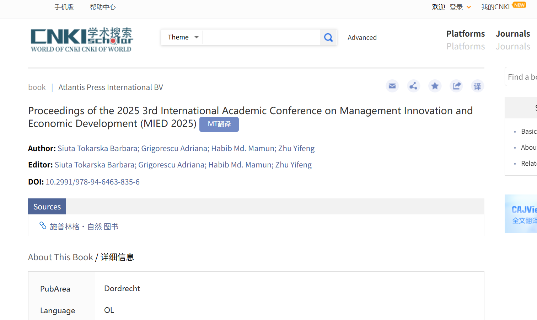Open the Journals menu
537x320 pixels.
coord(512,34)
